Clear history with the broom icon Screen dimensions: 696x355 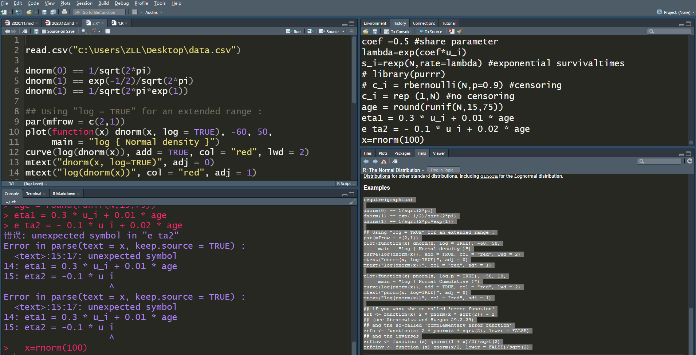(460, 32)
